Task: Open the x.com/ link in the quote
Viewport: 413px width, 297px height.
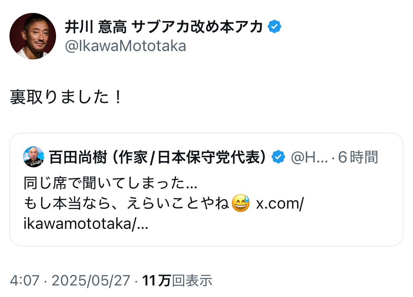Action: [x=279, y=204]
